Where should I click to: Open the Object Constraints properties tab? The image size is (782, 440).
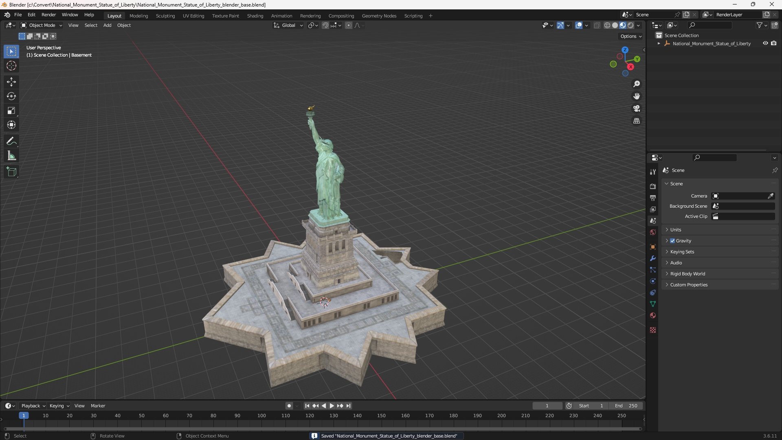coord(653,293)
